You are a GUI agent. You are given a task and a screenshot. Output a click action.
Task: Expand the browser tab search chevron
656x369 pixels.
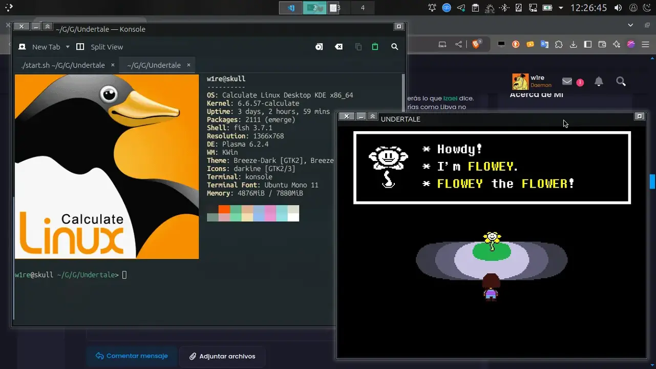tap(631, 25)
